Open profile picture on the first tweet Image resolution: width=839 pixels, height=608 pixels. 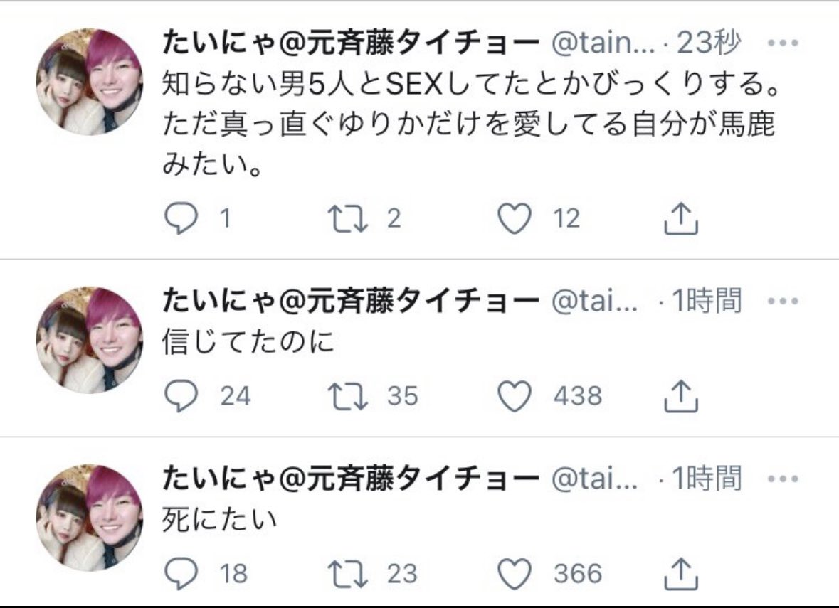(x=90, y=82)
